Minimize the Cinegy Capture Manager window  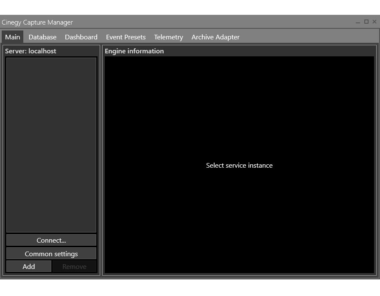(358, 22)
